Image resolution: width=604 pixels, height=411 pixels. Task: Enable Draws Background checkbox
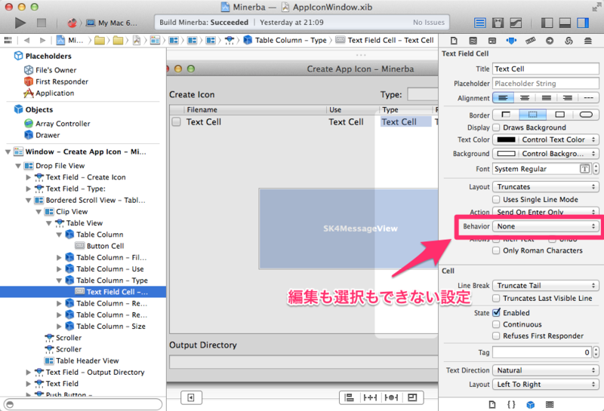pyautogui.click(x=497, y=127)
